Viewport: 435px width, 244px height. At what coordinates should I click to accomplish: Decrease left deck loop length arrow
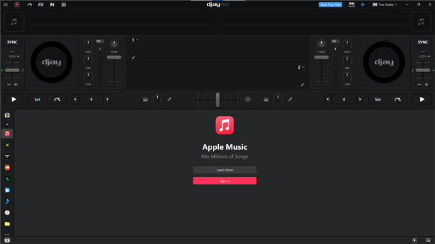(x=75, y=99)
